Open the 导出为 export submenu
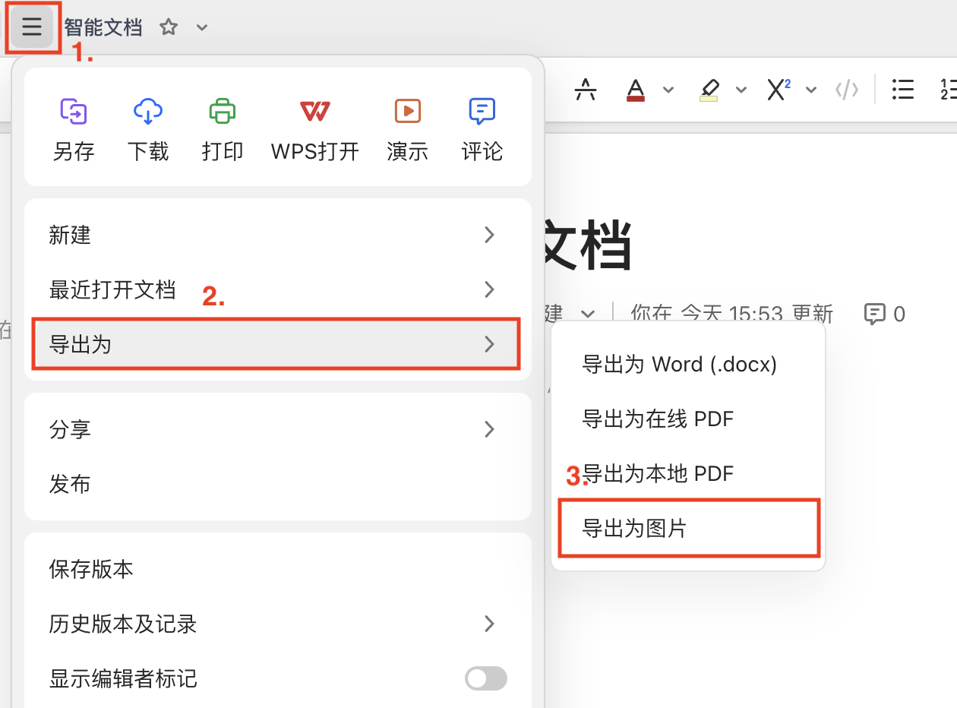The image size is (957, 708). [x=277, y=344]
